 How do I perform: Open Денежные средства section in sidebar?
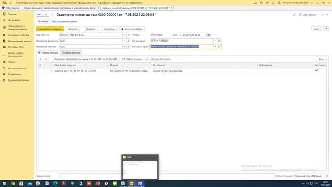18,35
